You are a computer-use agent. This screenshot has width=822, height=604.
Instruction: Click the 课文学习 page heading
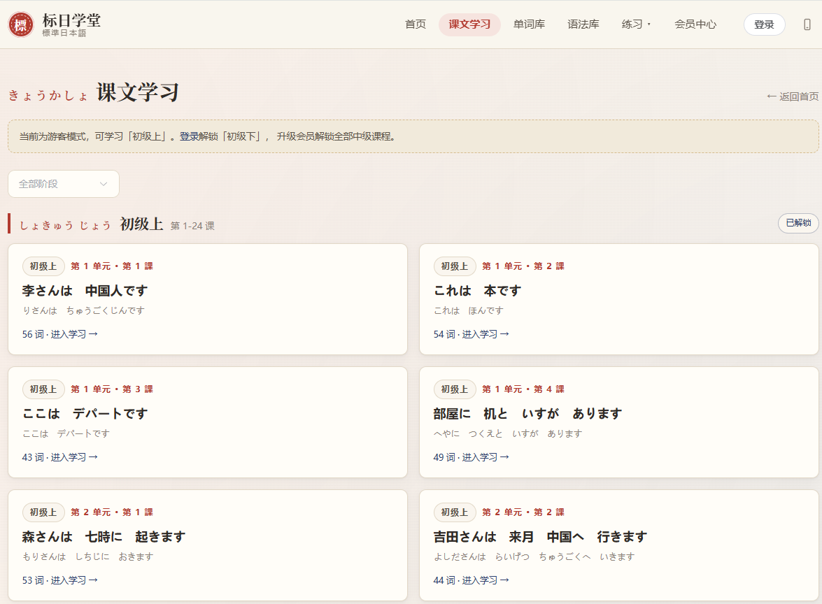(138, 93)
